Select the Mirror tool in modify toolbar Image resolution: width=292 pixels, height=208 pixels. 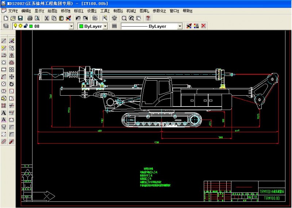tap(11, 55)
